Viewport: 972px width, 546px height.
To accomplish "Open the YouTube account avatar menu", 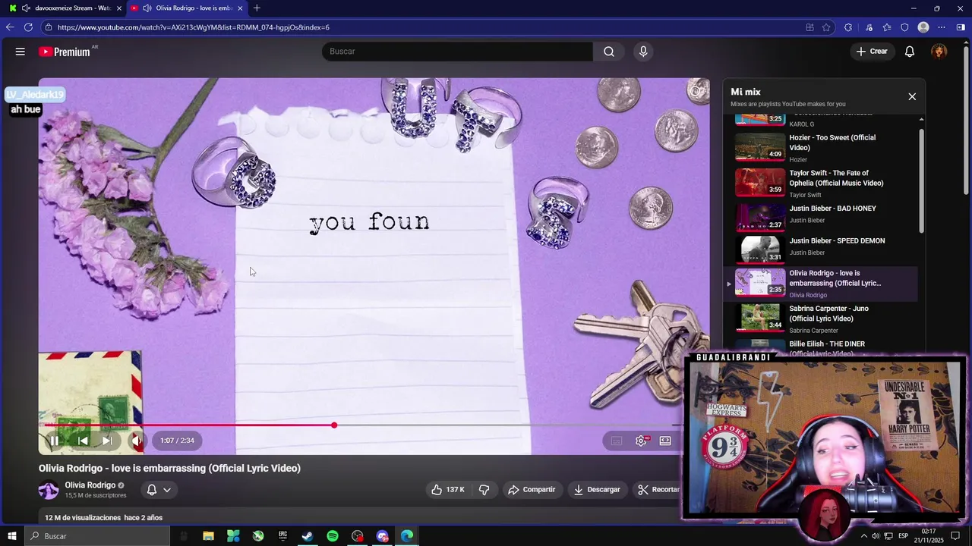I will [939, 52].
